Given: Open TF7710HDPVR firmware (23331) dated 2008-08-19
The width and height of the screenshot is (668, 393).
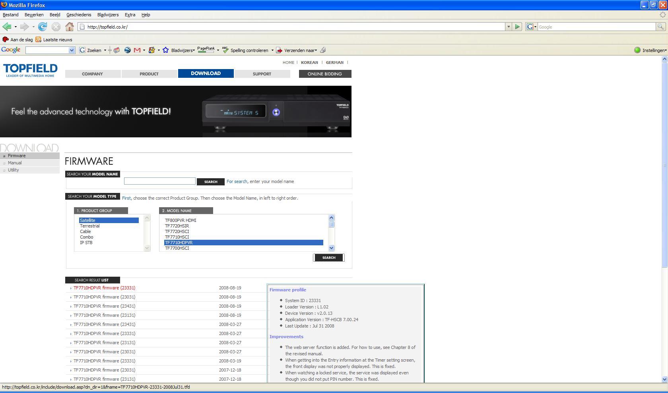Looking at the screenshot, I should (104, 288).
